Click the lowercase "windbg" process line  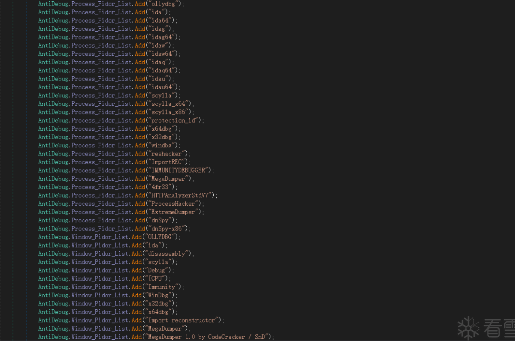point(110,146)
